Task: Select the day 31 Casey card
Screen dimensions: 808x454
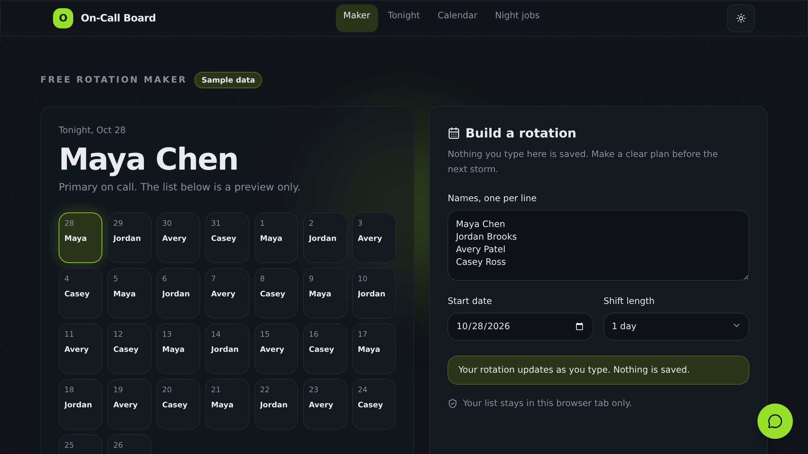Action: pyautogui.click(x=227, y=238)
